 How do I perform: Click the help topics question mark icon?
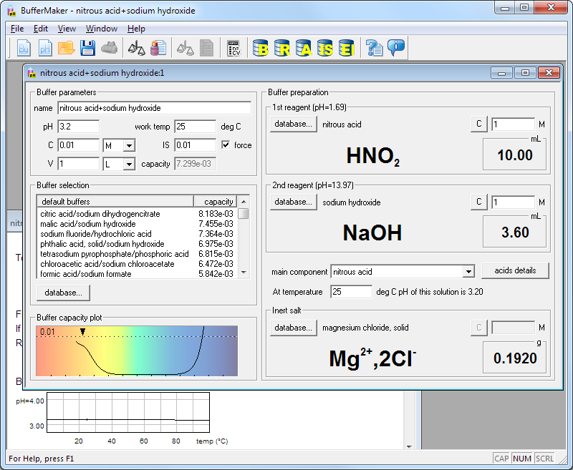coord(374,48)
